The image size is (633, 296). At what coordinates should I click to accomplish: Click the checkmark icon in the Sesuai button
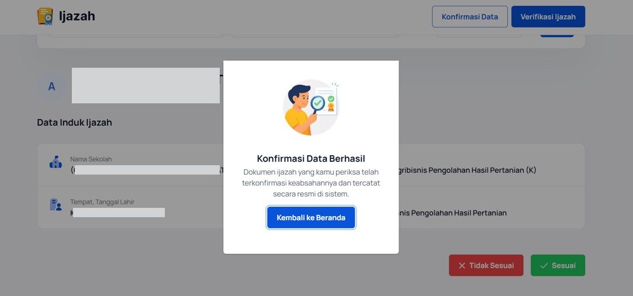[x=544, y=266]
